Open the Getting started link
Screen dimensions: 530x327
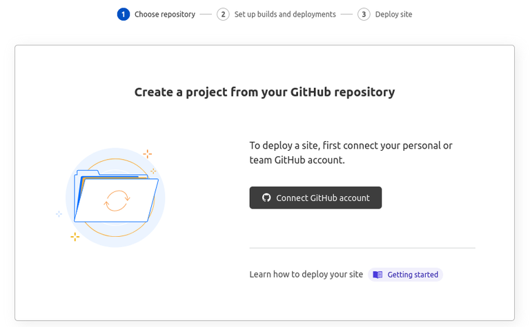tap(413, 275)
